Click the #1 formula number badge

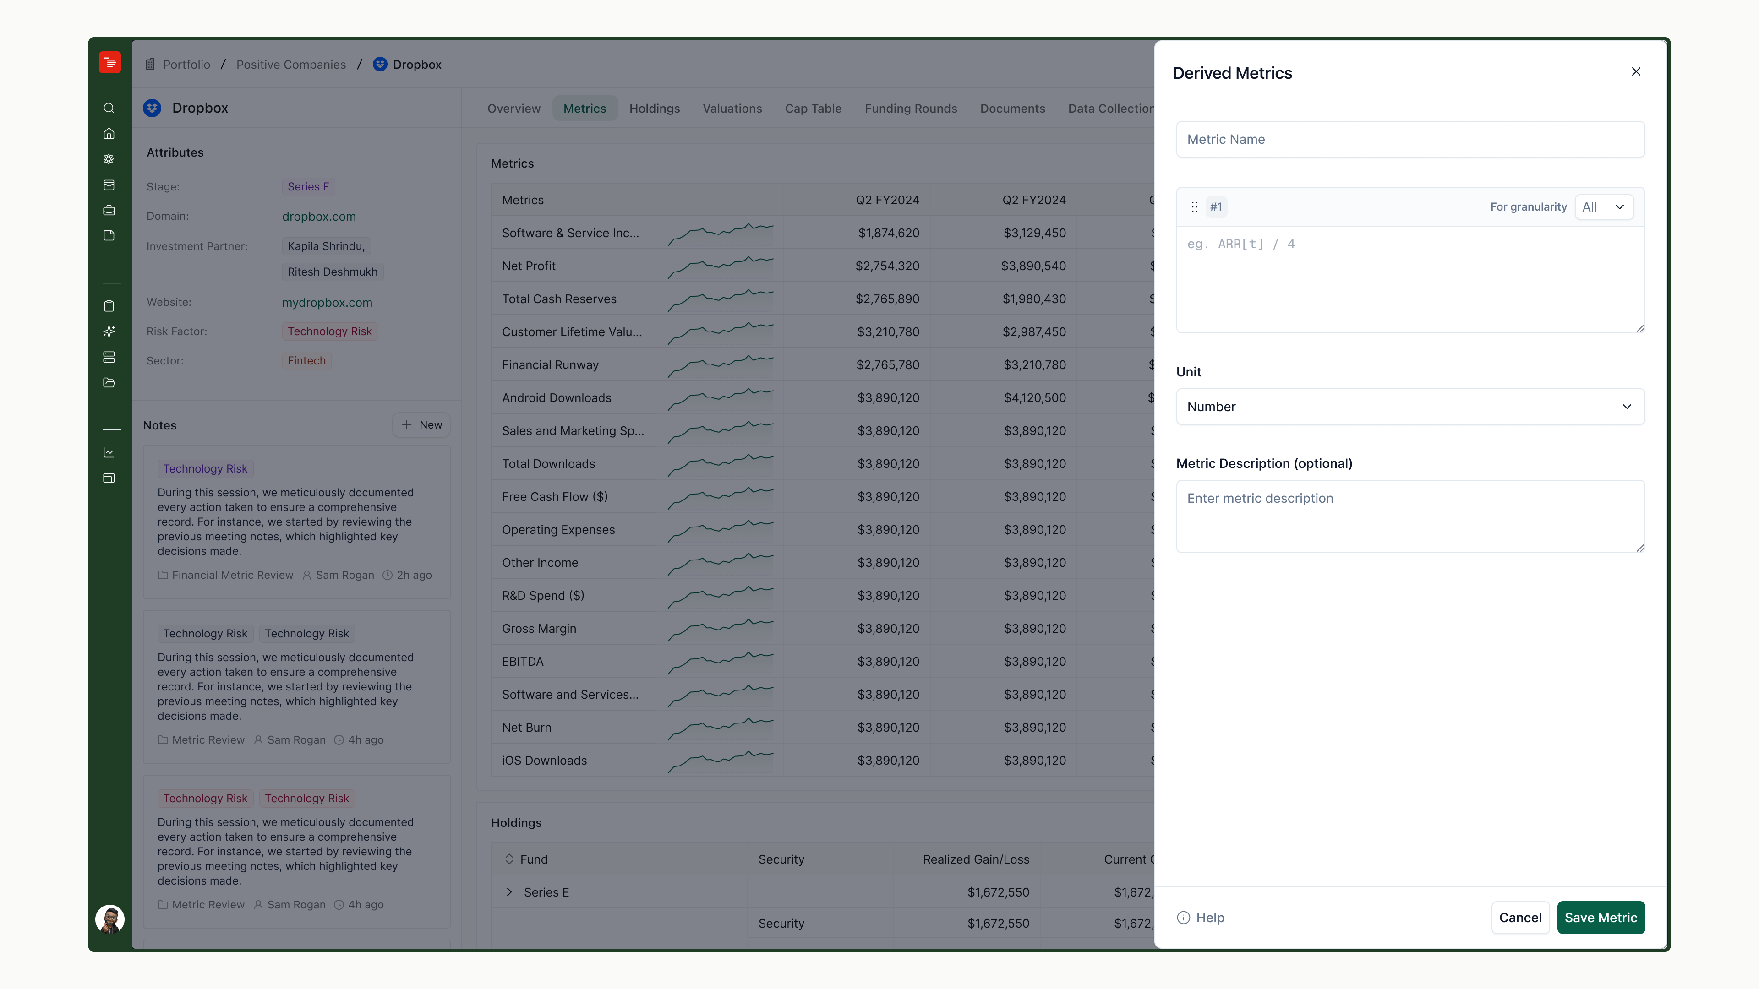(x=1216, y=207)
